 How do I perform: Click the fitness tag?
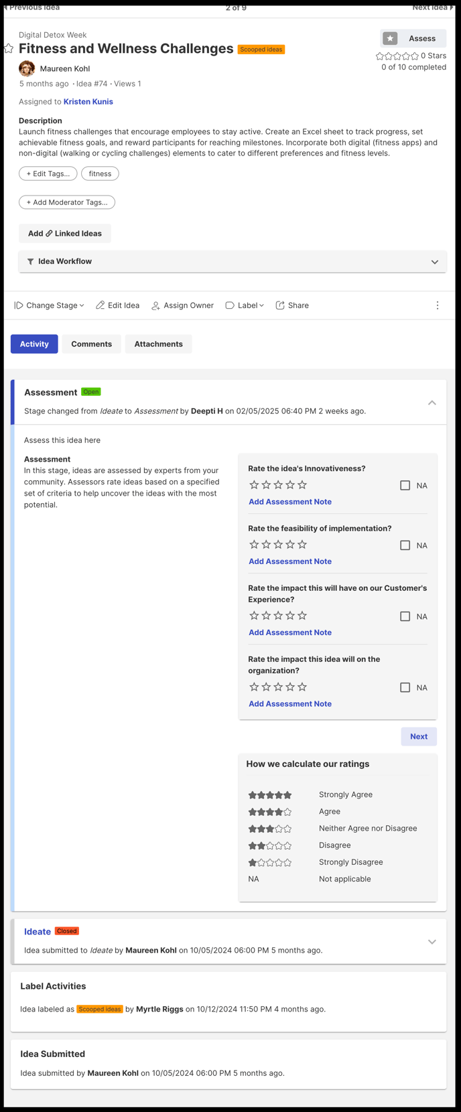tap(100, 173)
